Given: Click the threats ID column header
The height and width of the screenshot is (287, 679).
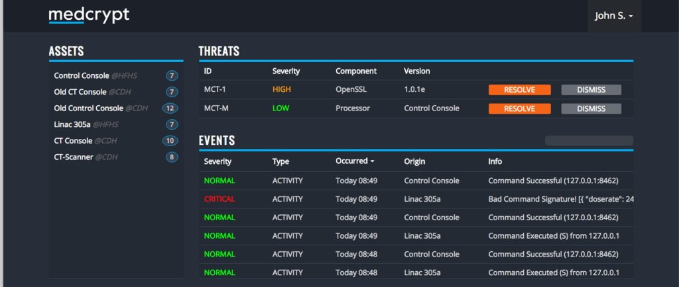Looking at the screenshot, I should (208, 71).
